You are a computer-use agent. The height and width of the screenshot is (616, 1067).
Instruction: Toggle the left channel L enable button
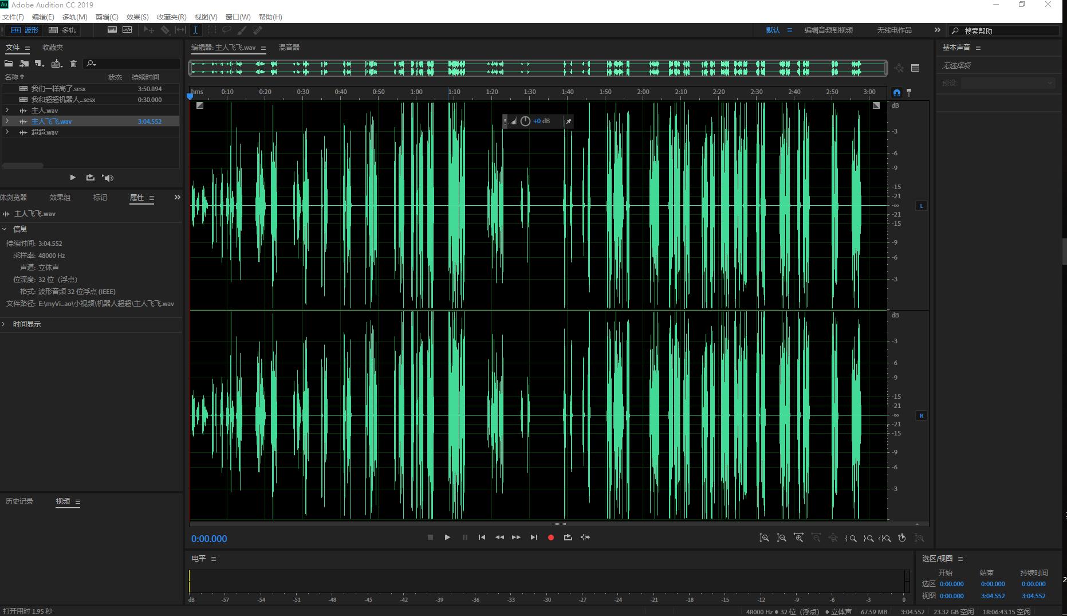[921, 206]
